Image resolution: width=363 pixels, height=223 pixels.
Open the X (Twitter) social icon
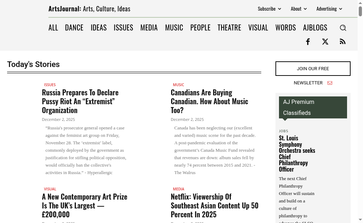[325, 42]
